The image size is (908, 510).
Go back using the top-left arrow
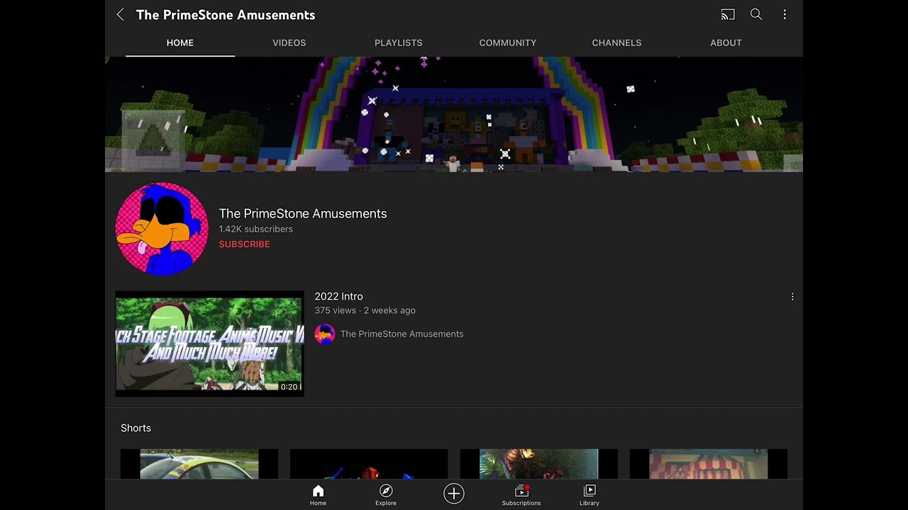click(121, 15)
